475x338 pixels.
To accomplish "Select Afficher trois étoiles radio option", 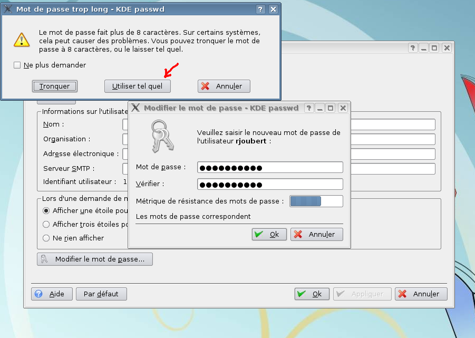I will tap(46, 224).
